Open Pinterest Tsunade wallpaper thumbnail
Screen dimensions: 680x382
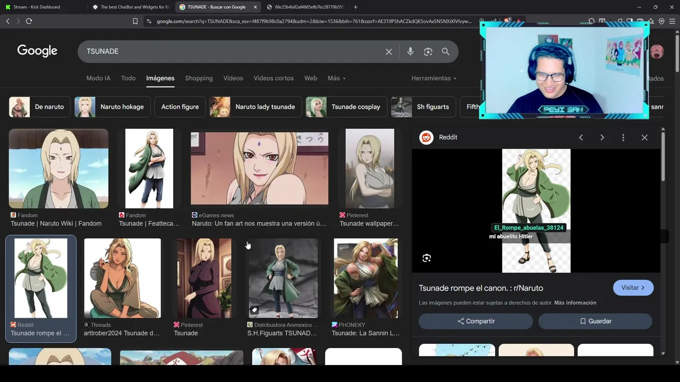[x=370, y=169]
